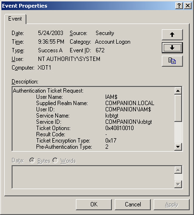Image resolution: width=194 pixels, height=215 pixels.
Task: Switch to the Event tab
Action: pyautogui.click(x=15, y=19)
